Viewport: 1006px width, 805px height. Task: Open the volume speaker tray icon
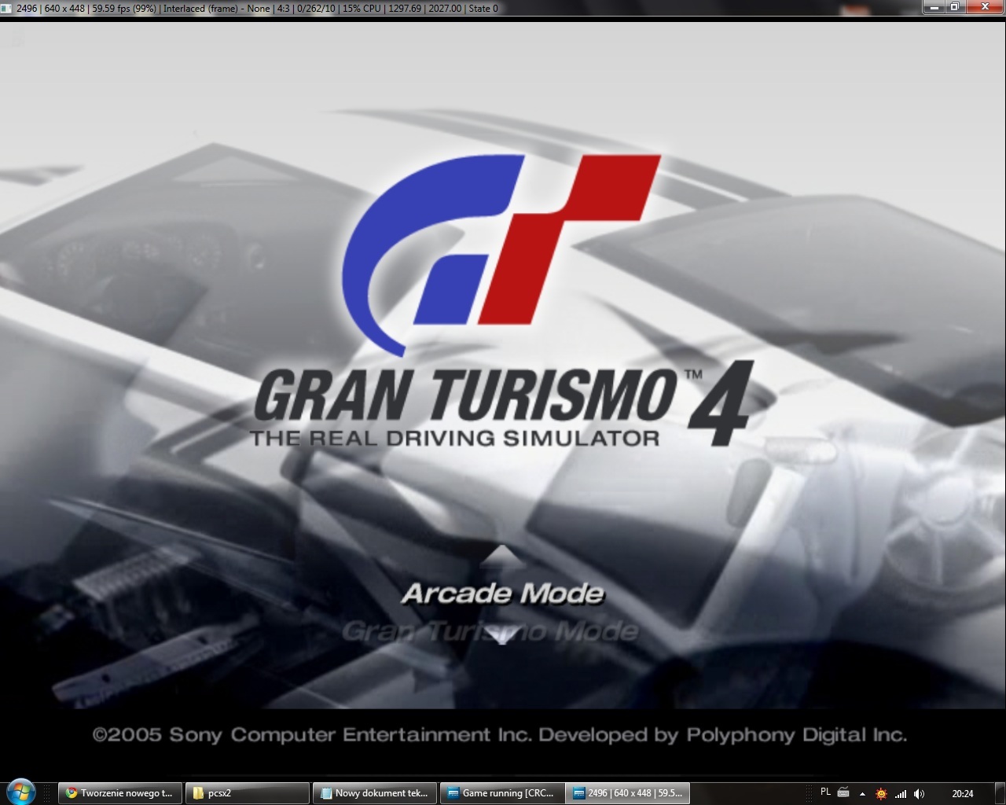click(920, 794)
